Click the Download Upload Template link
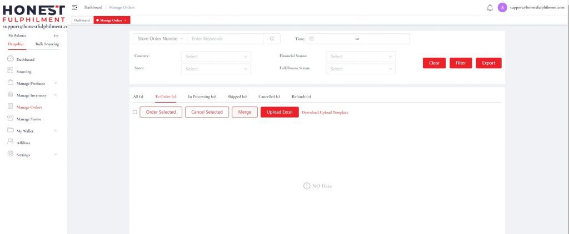Image resolution: width=569 pixels, height=234 pixels. click(x=325, y=112)
